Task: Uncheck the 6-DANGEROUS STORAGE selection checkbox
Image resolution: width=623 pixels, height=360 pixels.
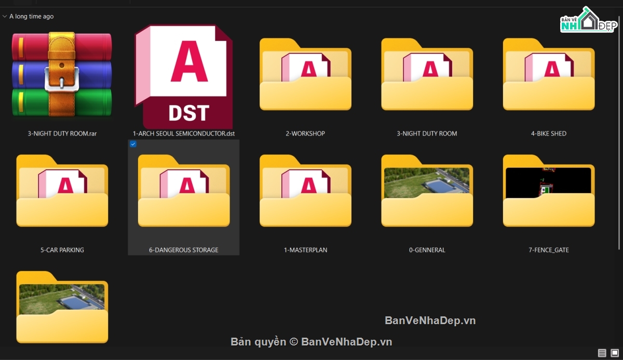Action: [x=133, y=144]
